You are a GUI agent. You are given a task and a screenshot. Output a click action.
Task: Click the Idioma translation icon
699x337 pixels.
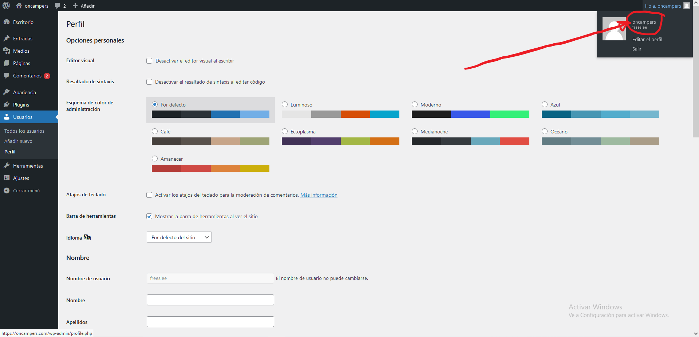coord(87,237)
